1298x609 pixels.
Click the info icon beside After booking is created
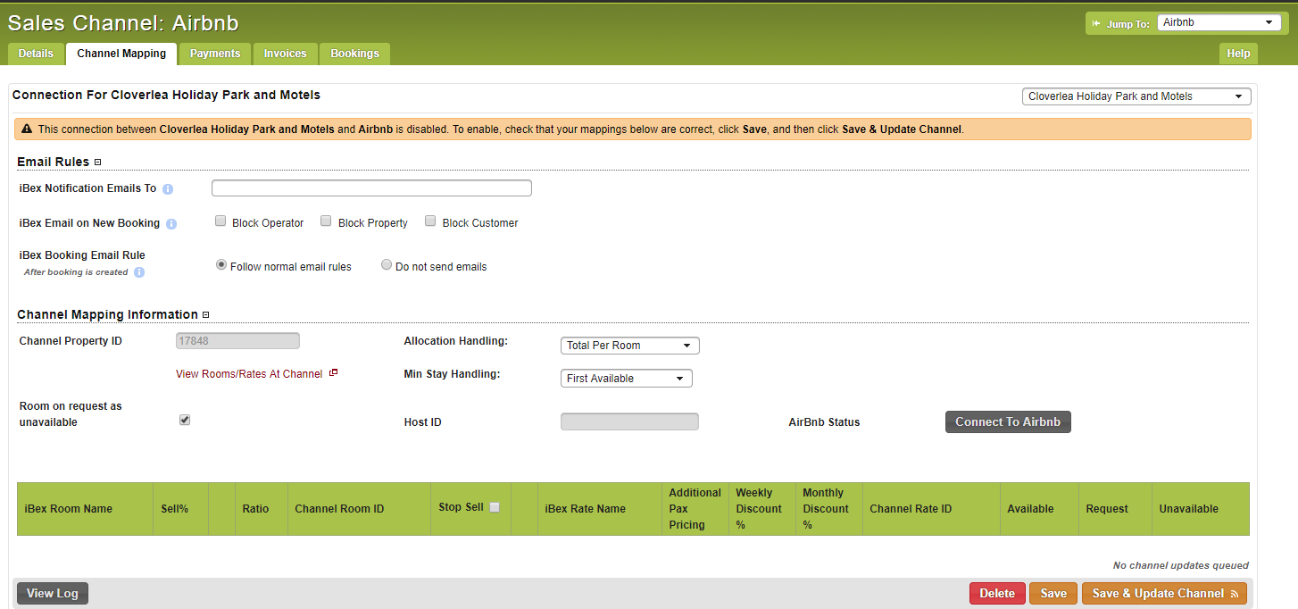[x=139, y=272]
